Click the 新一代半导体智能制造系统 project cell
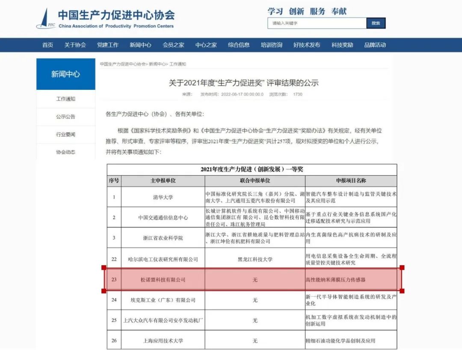The height and width of the screenshot is (350, 462). click(351, 300)
